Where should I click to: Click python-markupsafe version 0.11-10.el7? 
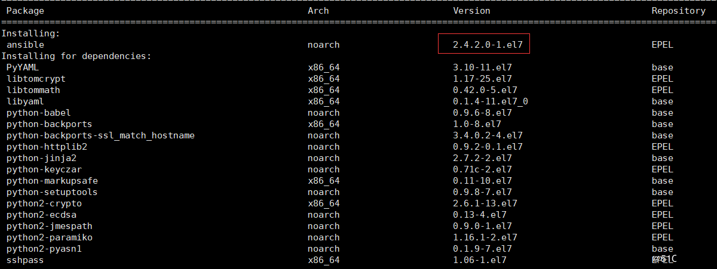pyautogui.click(x=482, y=181)
